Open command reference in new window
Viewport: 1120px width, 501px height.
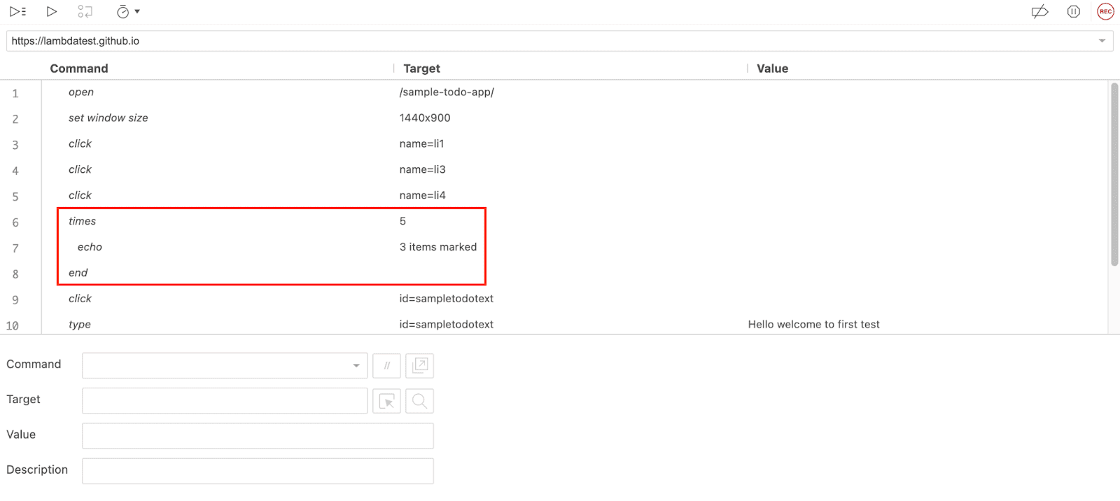point(419,365)
